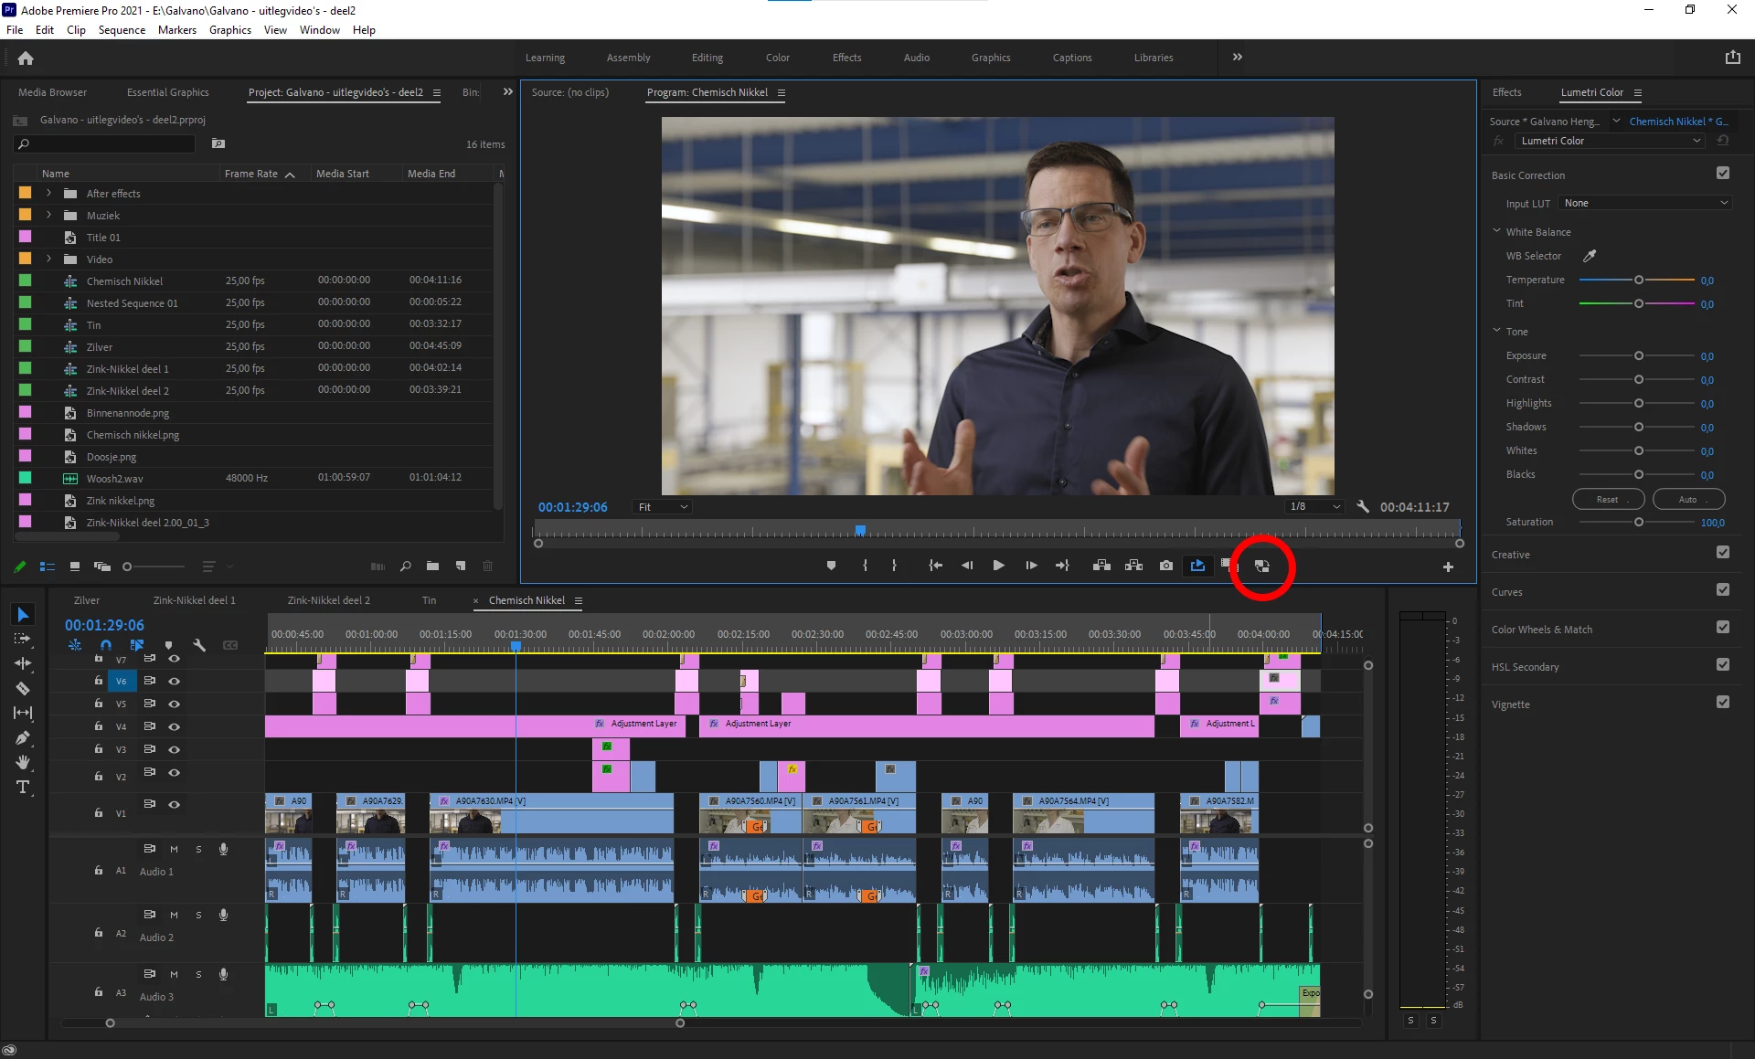Viewport: 1755px width, 1059px height.
Task: Disable the Basic Correction checkbox
Action: pos(1722,174)
